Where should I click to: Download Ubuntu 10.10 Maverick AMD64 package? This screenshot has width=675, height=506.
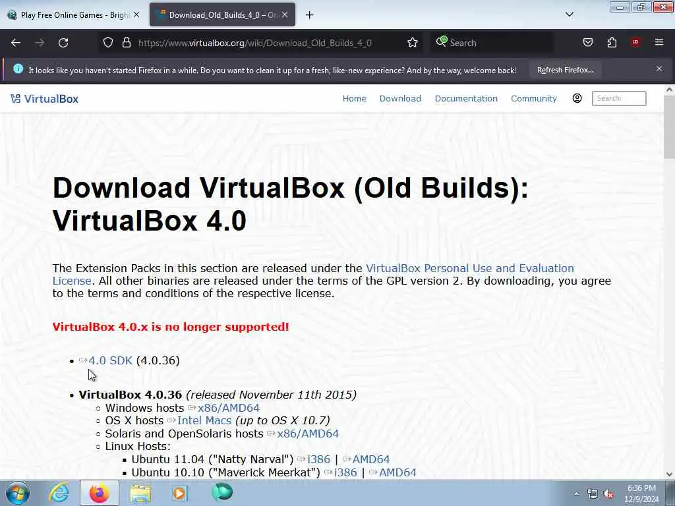[397, 472]
